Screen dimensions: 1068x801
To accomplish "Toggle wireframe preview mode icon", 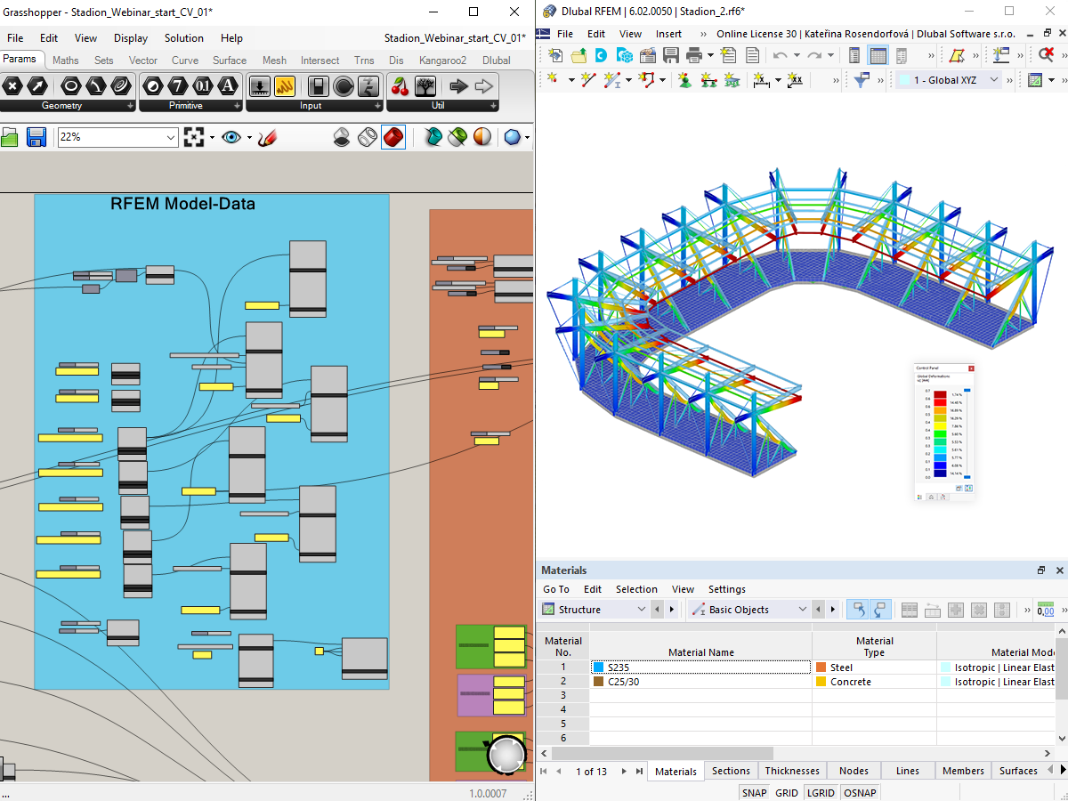I will pos(368,137).
